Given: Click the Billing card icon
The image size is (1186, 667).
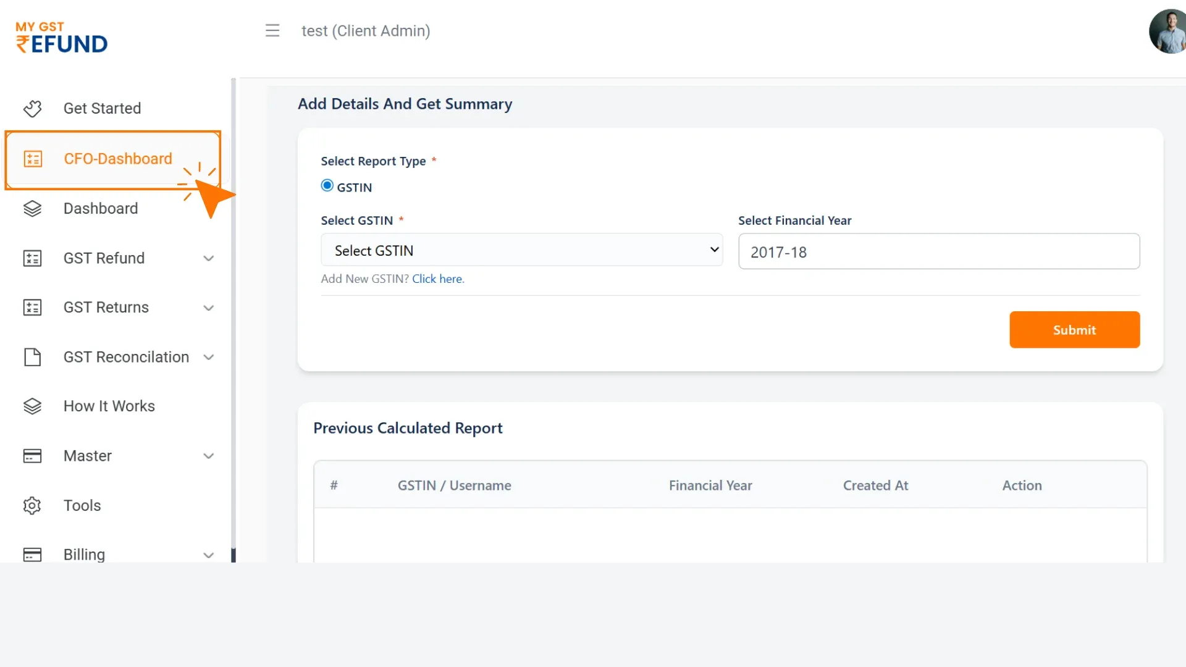Looking at the screenshot, I should click(32, 555).
